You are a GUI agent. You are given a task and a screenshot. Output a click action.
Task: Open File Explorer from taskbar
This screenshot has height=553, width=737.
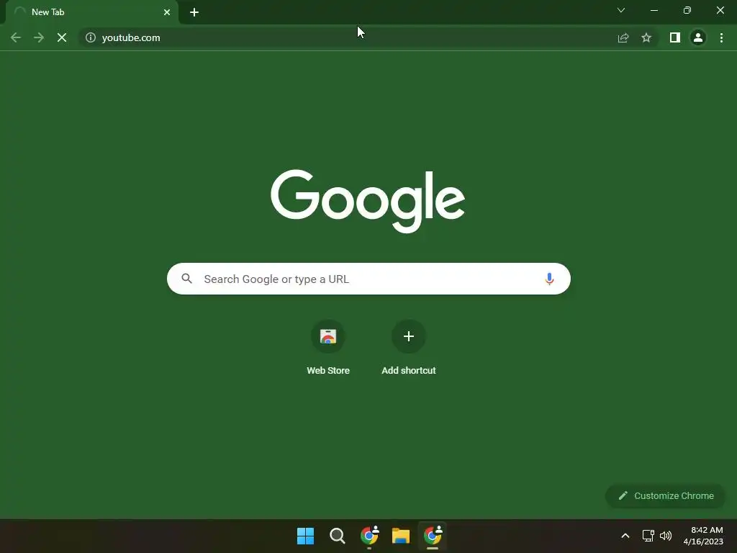coord(401,536)
